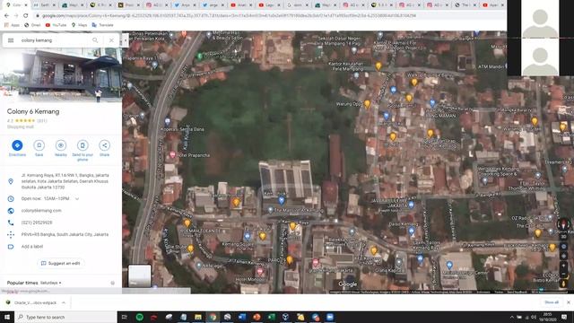Open Excel from the taskbar
574x323 pixels.
pos(271,317)
